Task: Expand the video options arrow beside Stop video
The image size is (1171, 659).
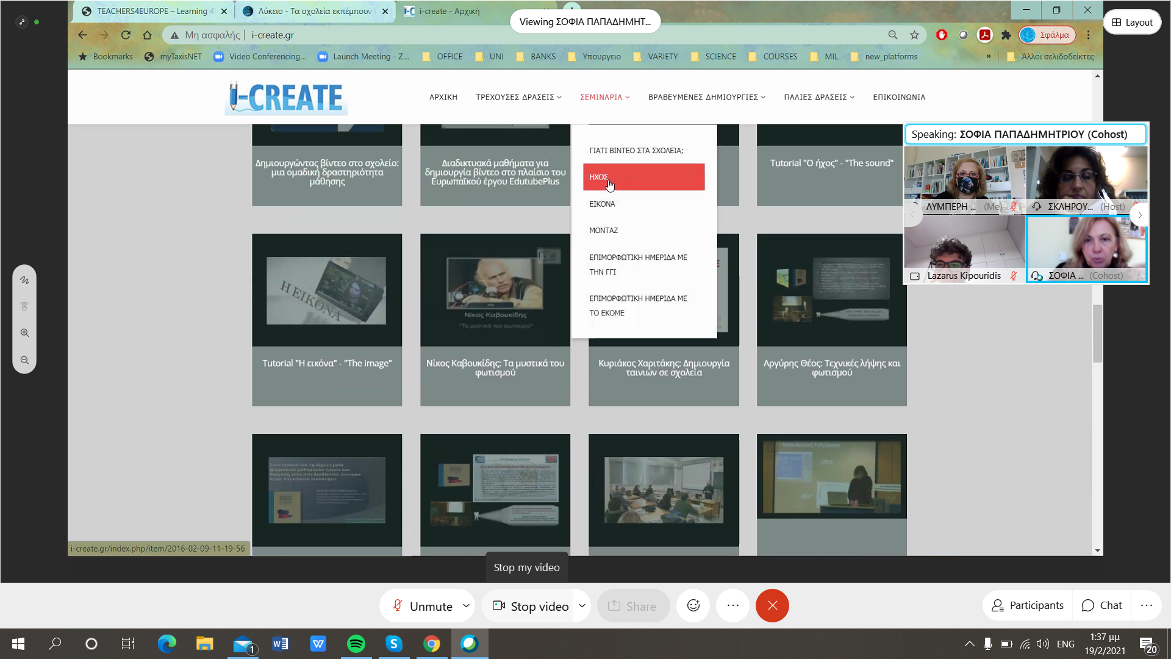Action: tap(582, 606)
